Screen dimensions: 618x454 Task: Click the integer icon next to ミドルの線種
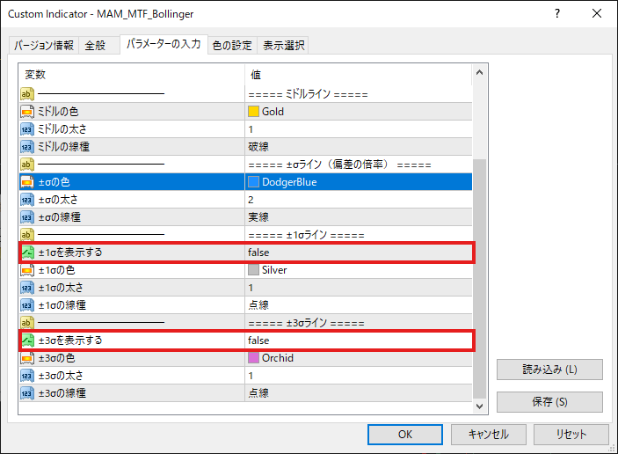[x=26, y=147]
